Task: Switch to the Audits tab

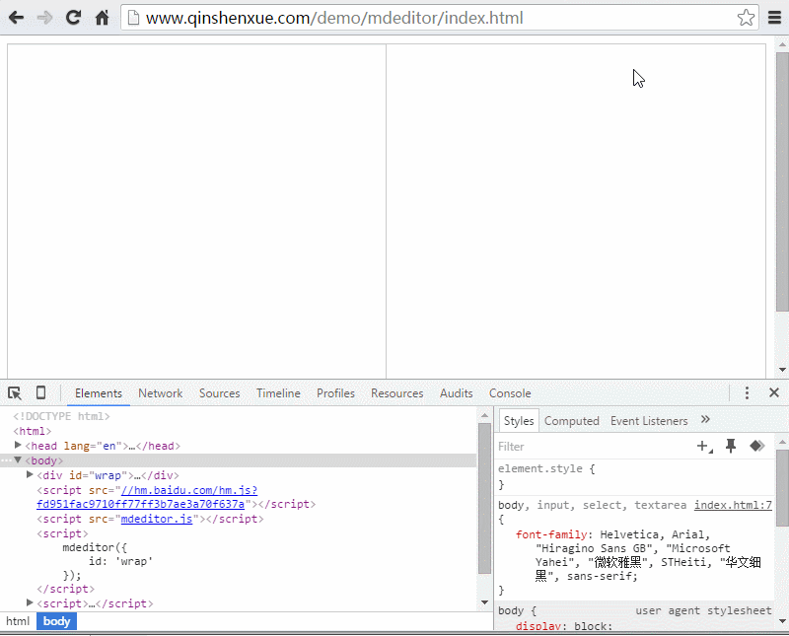Action: click(x=457, y=393)
